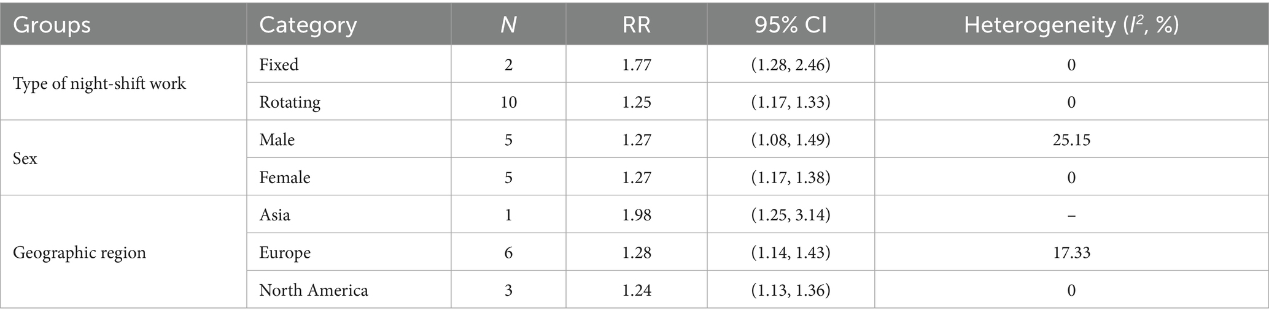Click the Fixed category cell
Viewport: 1269px width, 319px height.
[x=279, y=64]
